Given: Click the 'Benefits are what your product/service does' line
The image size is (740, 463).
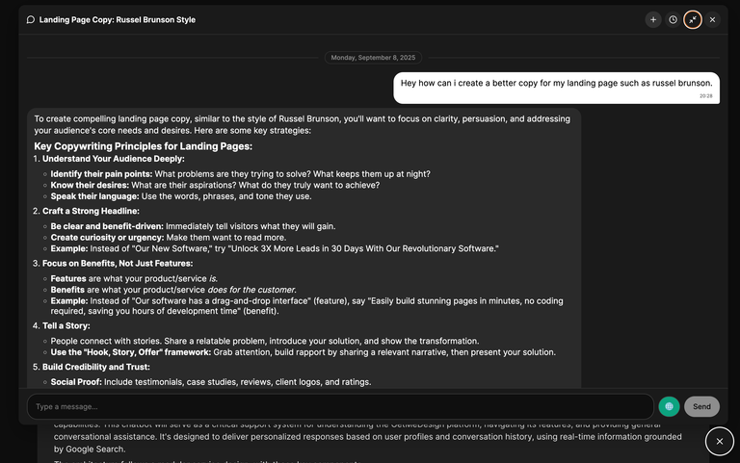Looking at the screenshot, I should (x=173, y=290).
